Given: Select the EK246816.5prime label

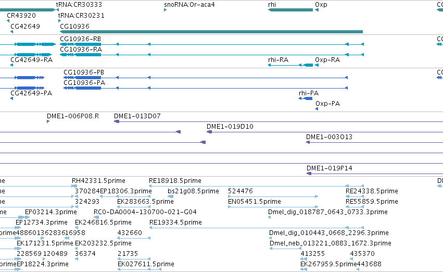Looking at the screenshot, I should [104, 222].
